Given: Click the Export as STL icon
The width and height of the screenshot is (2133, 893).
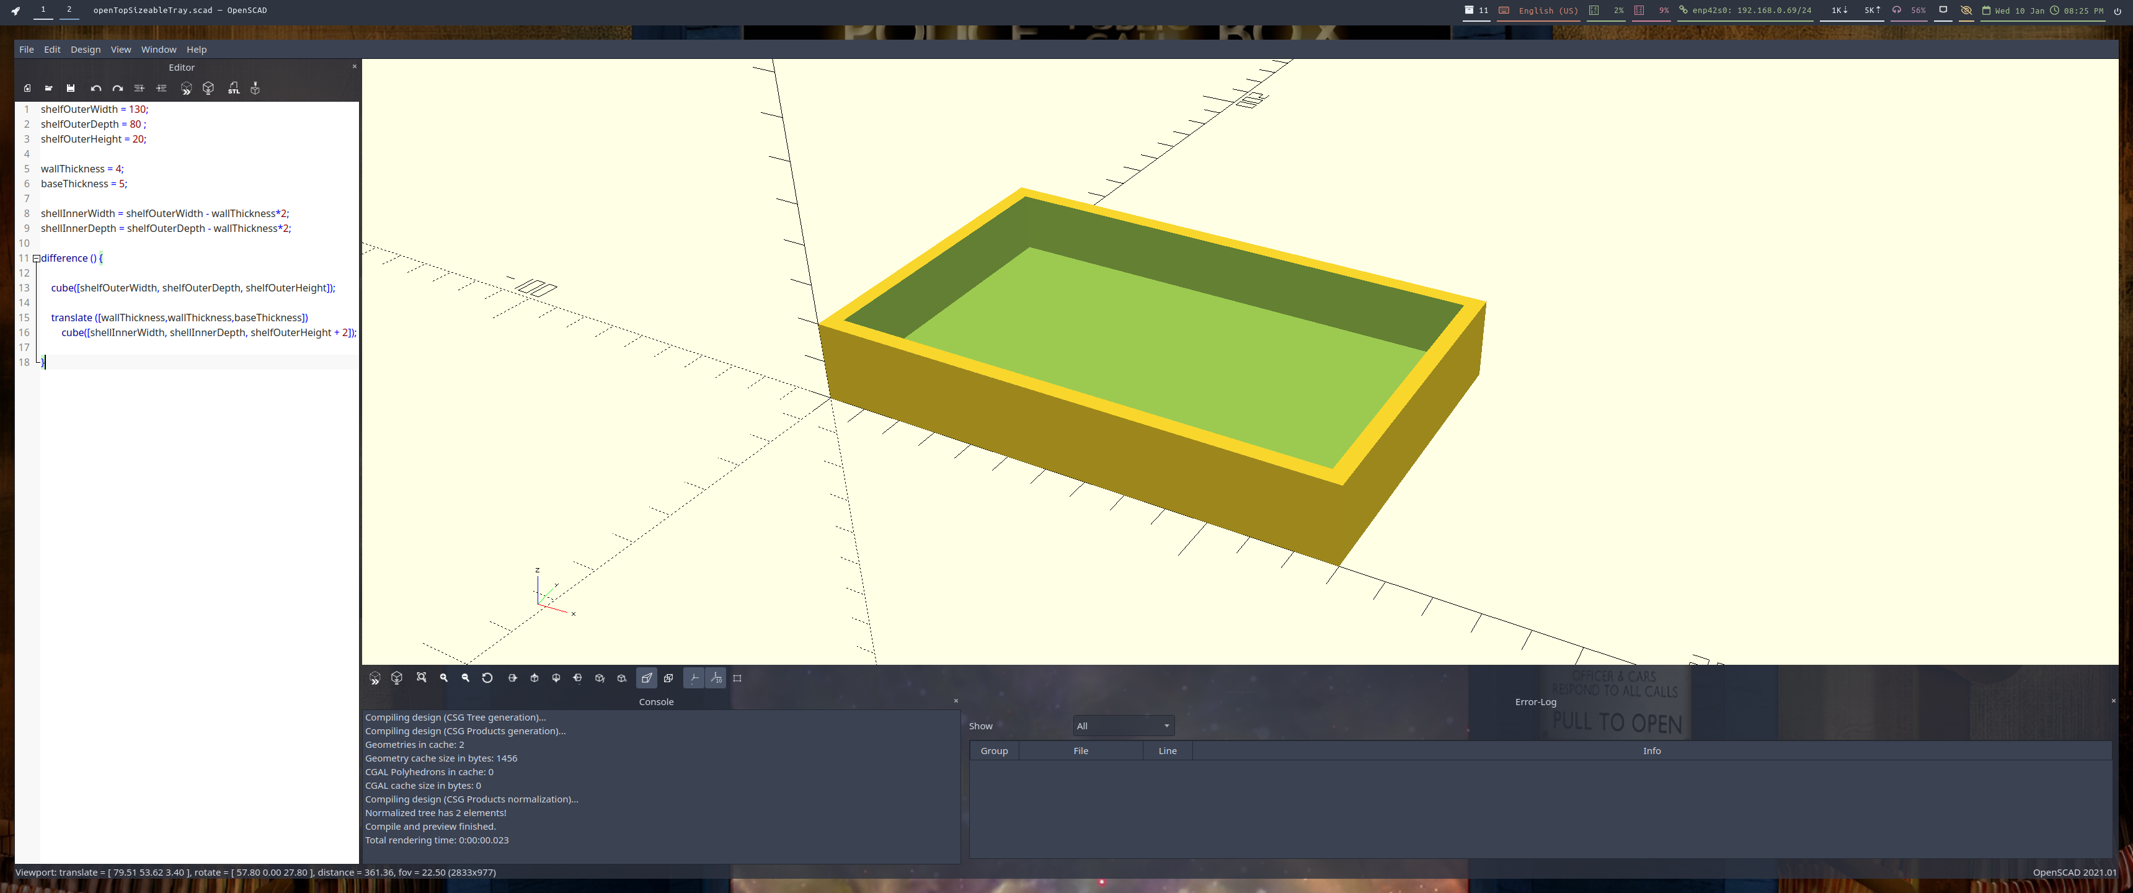Looking at the screenshot, I should (x=234, y=89).
